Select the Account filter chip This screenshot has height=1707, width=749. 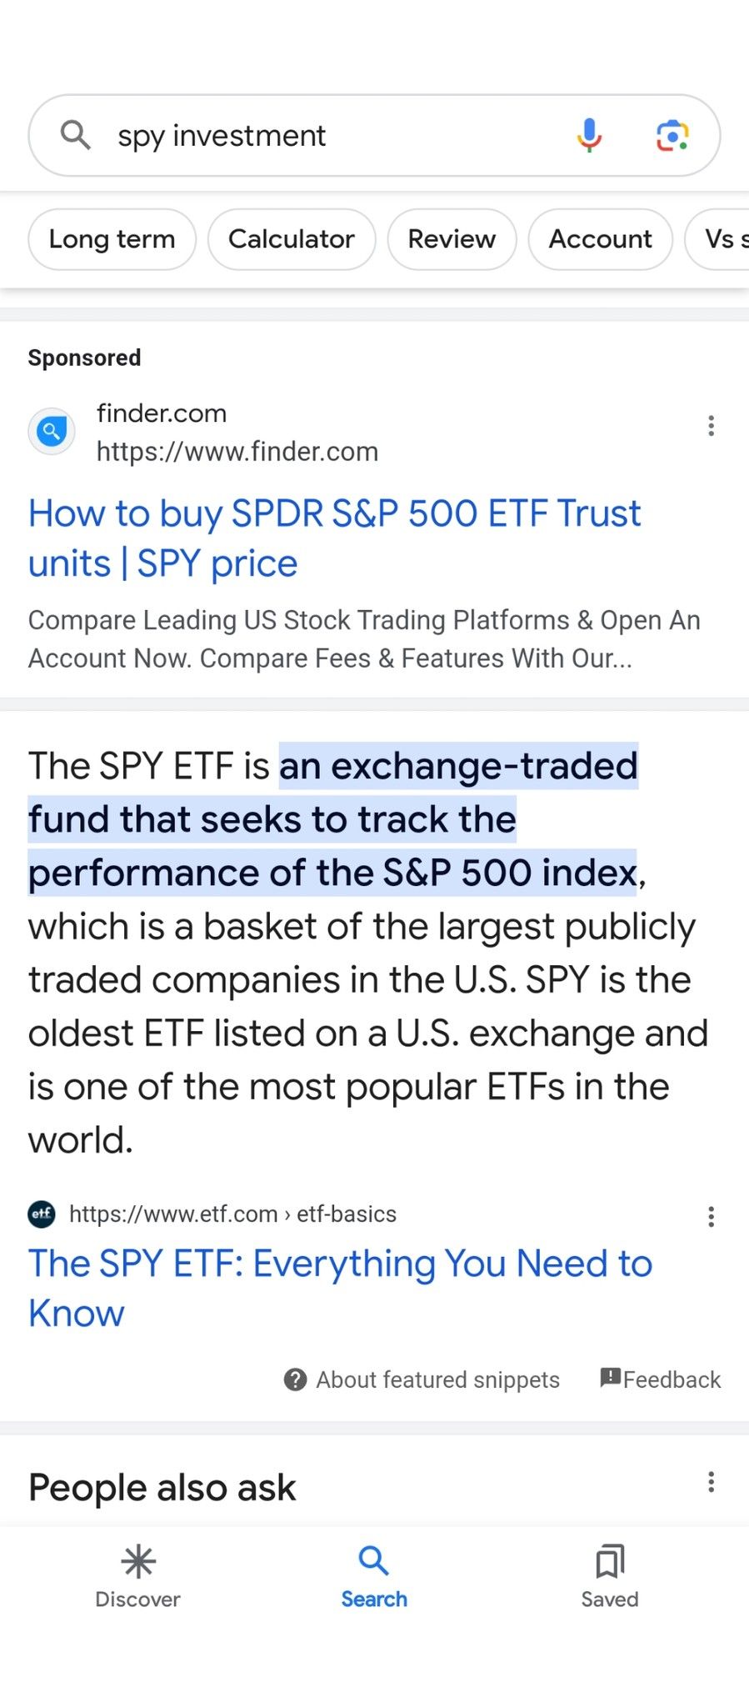(x=600, y=239)
